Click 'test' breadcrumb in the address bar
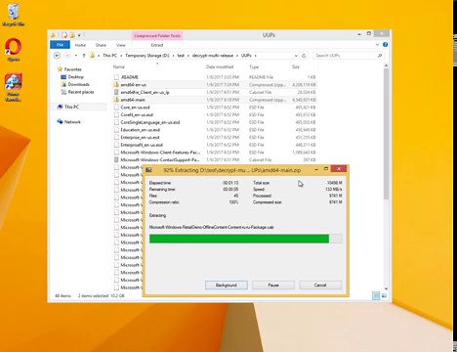 [x=181, y=56]
